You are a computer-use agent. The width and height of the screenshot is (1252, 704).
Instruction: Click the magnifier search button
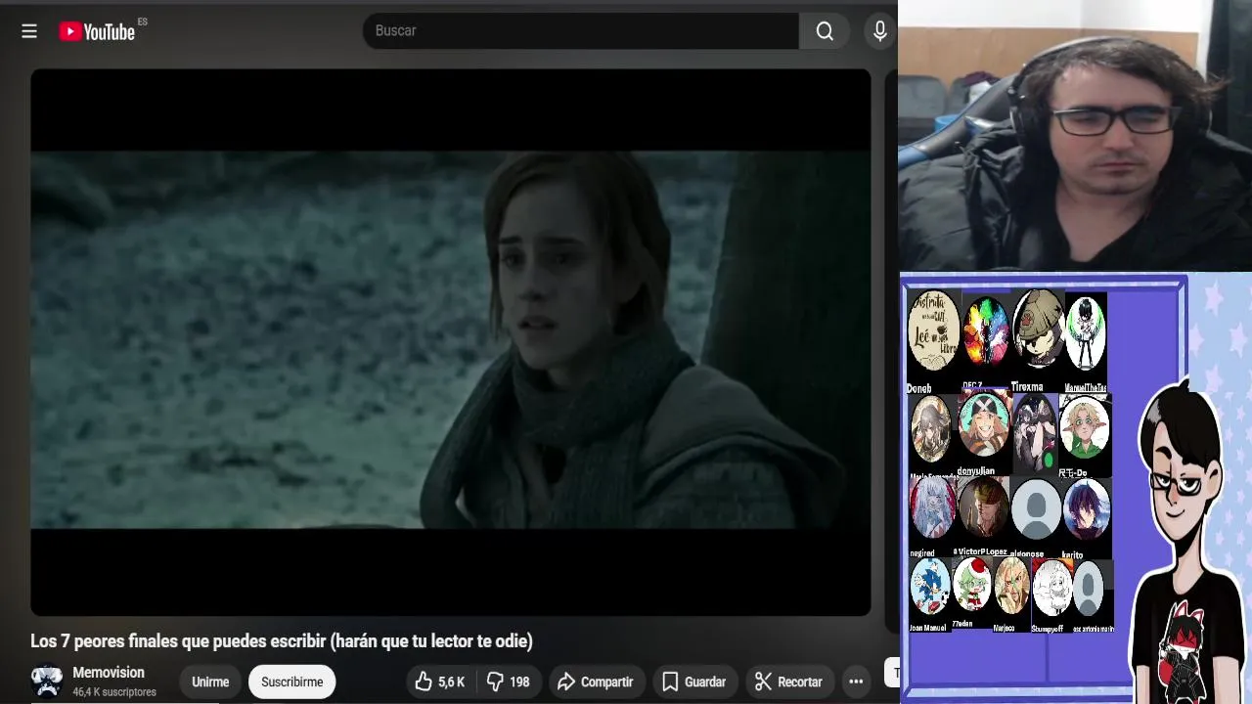click(x=825, y=31)
